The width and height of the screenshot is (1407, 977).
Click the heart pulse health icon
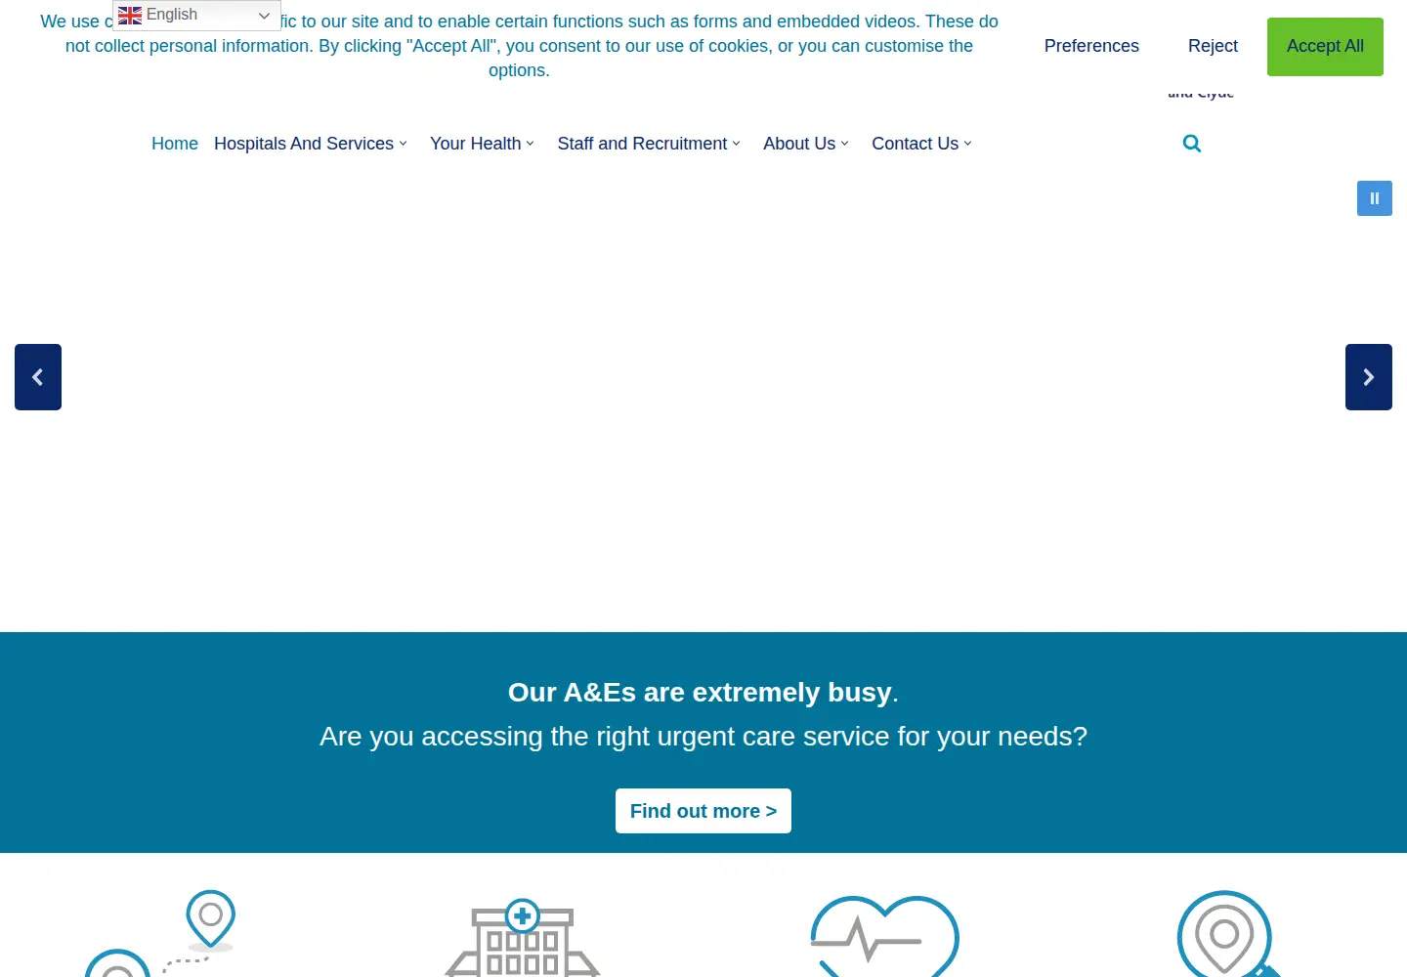click(x=884, y=936)
